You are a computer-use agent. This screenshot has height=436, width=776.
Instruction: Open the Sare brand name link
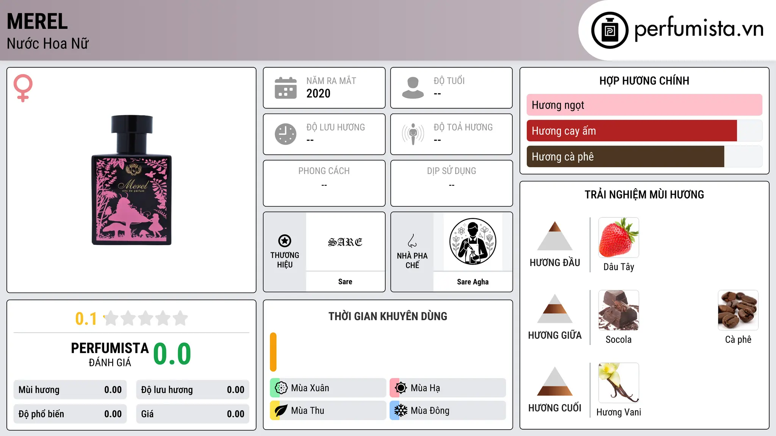[345, 282]
